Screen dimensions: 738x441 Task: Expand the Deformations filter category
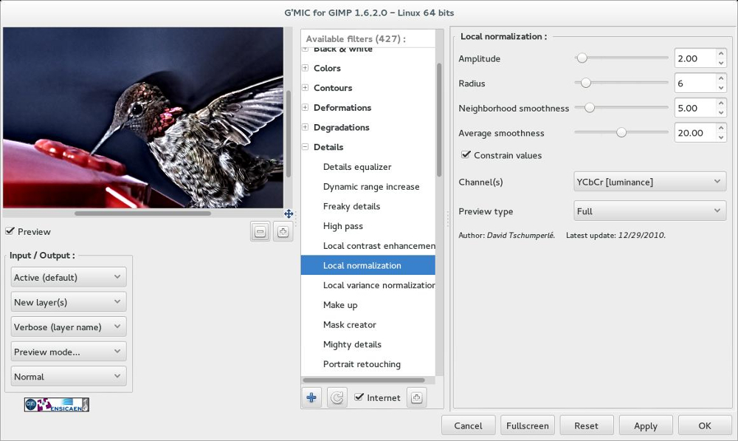(306, 108)
